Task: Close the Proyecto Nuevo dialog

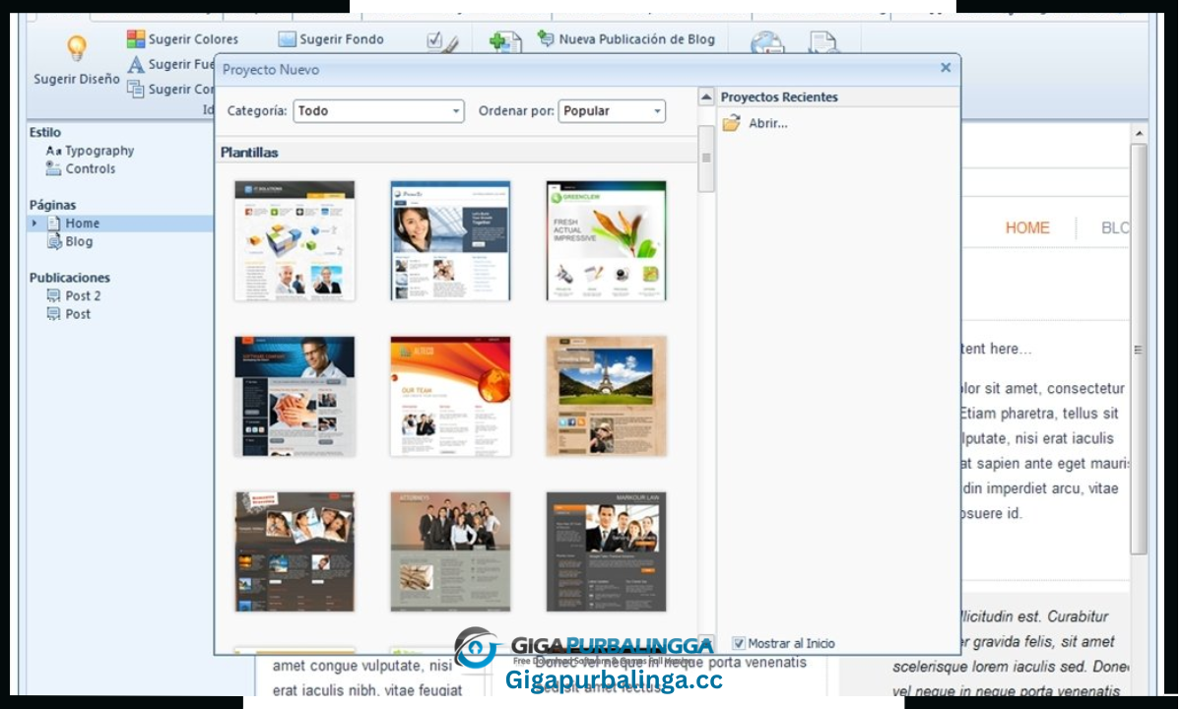Action: tap(946, 68)
